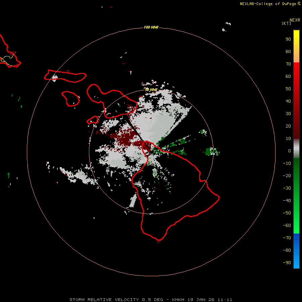Click the 50 NMI range ring label

[x=151, y=90]
